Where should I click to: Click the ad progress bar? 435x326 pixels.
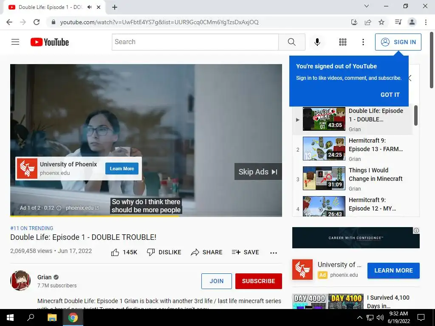(x=146, y=216)
